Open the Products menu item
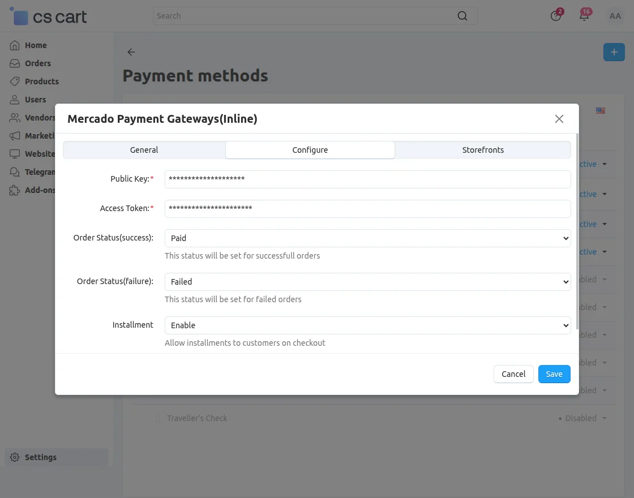This screenshot has width=634, height=498. click(42, 81)
